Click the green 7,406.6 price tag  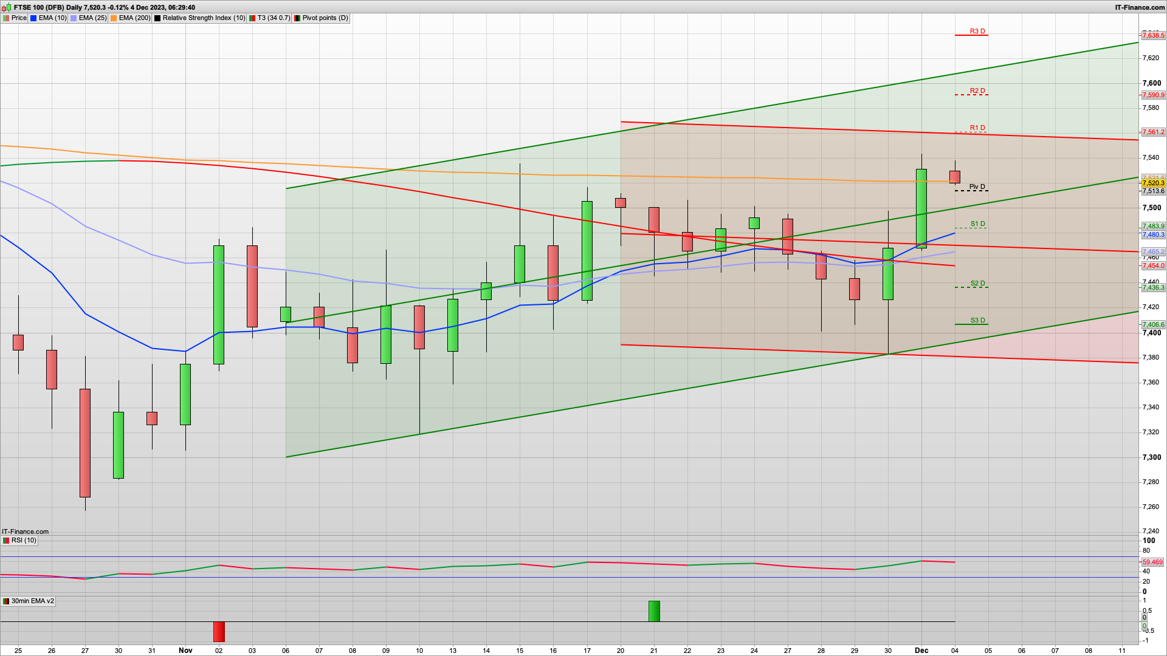[1153, 324]
